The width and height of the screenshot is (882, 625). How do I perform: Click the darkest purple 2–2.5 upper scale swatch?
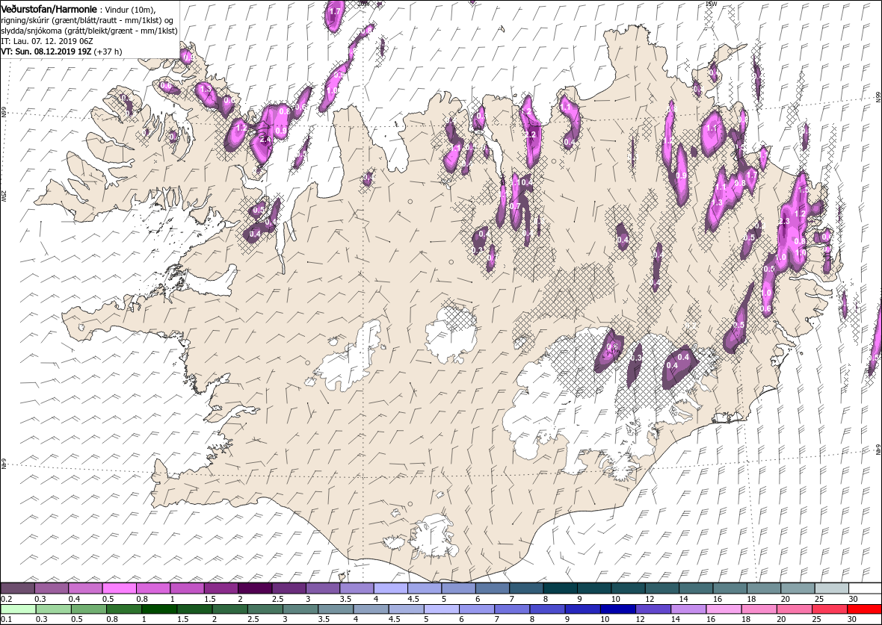(255, 588)
